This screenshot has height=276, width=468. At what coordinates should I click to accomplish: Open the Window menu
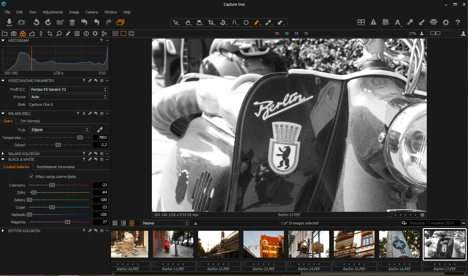(x=111, y=12)
